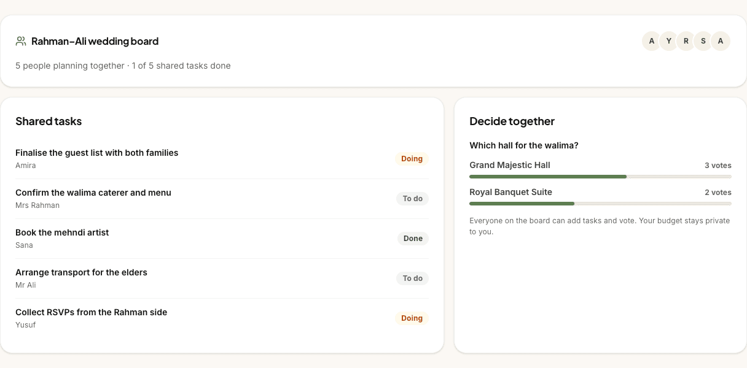
Task: Click the Doing status on guest list task
Action: [x=412, y=159]
